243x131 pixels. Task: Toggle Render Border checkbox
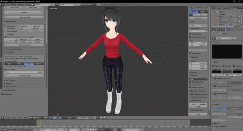pos(190,53)
